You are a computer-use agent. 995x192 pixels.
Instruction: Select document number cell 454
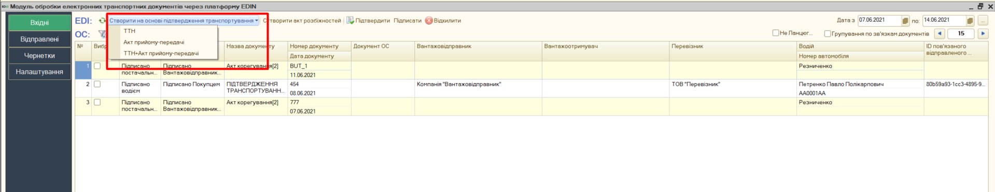pyautogui.click(x=319, y=84)
